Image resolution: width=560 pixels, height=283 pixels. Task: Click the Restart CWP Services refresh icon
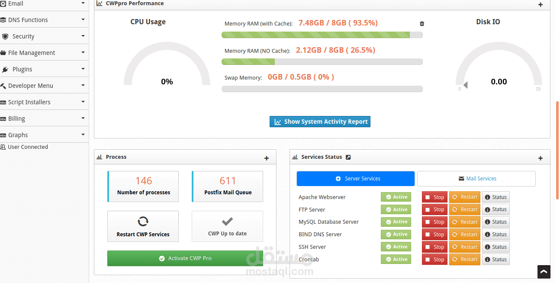[143, 222]
